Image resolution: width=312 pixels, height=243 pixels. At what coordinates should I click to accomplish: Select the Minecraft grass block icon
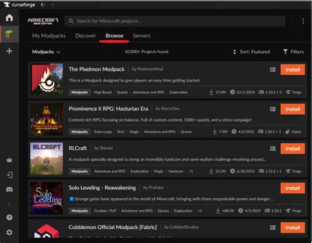9,34
